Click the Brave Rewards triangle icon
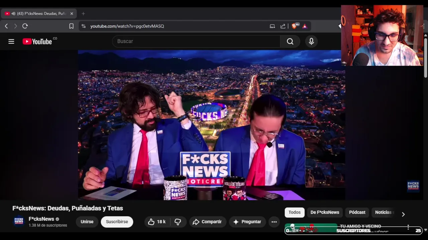 click(305, 26)
